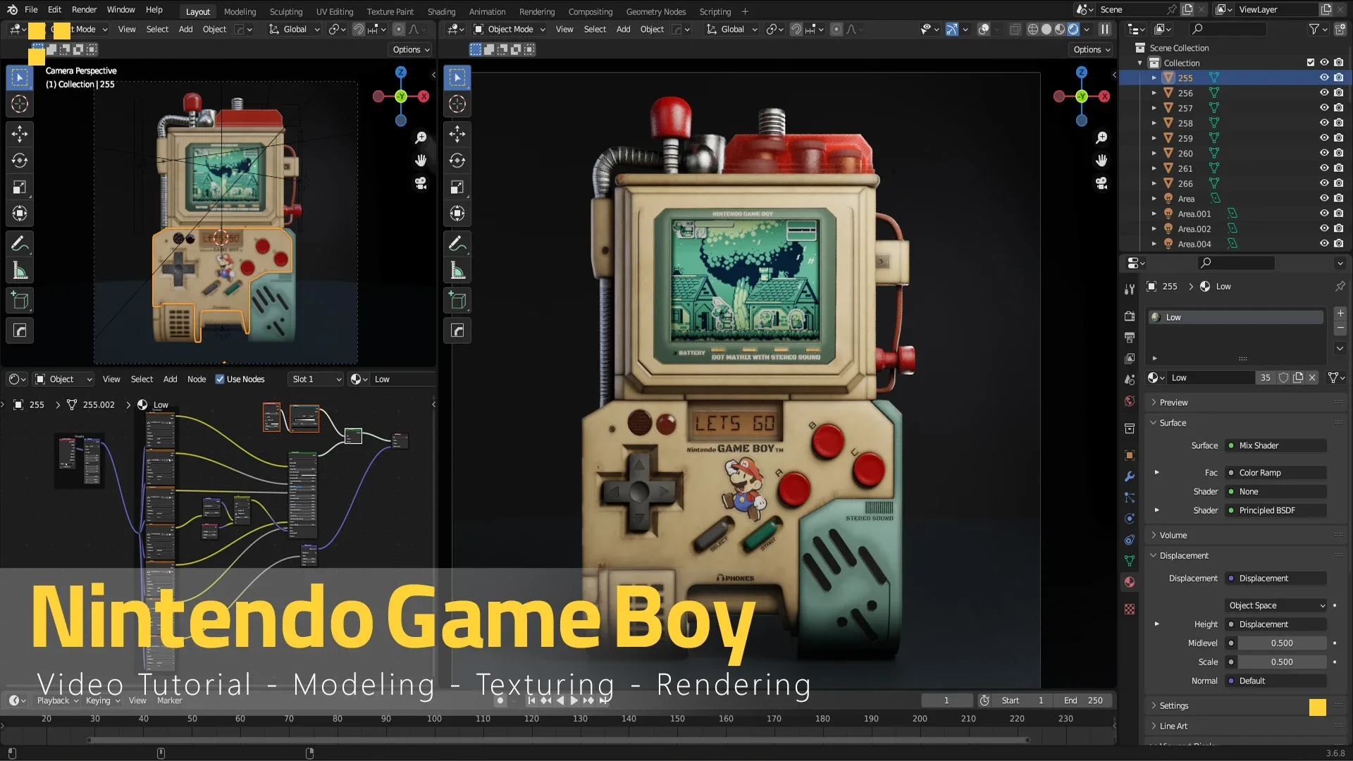
Task: Unlink the Low material with the X button
Action: (1311, 378)
